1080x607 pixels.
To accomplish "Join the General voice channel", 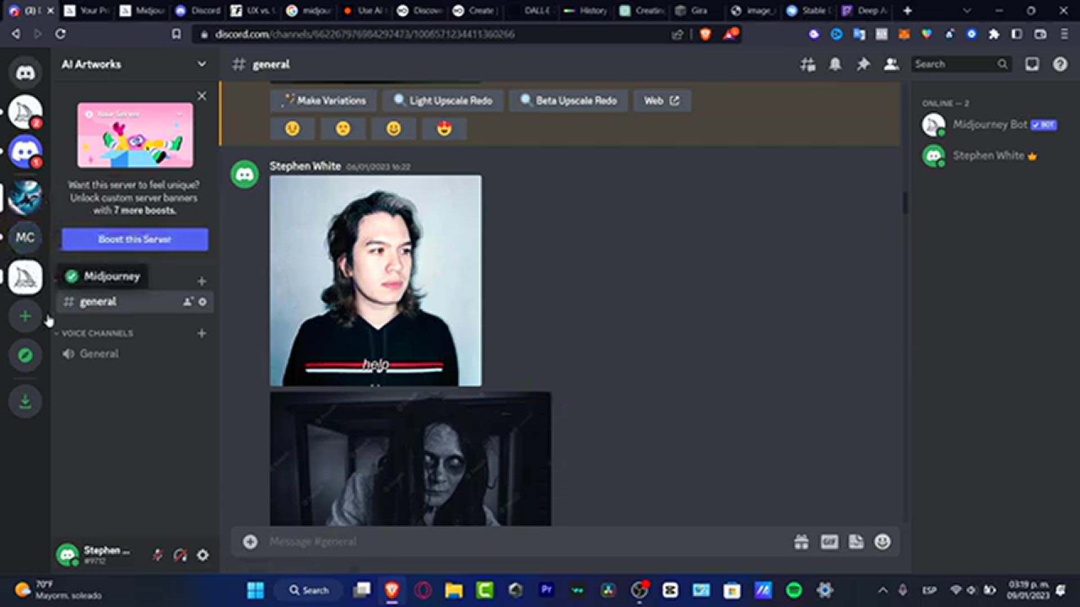I will click(x=135, y=354).
